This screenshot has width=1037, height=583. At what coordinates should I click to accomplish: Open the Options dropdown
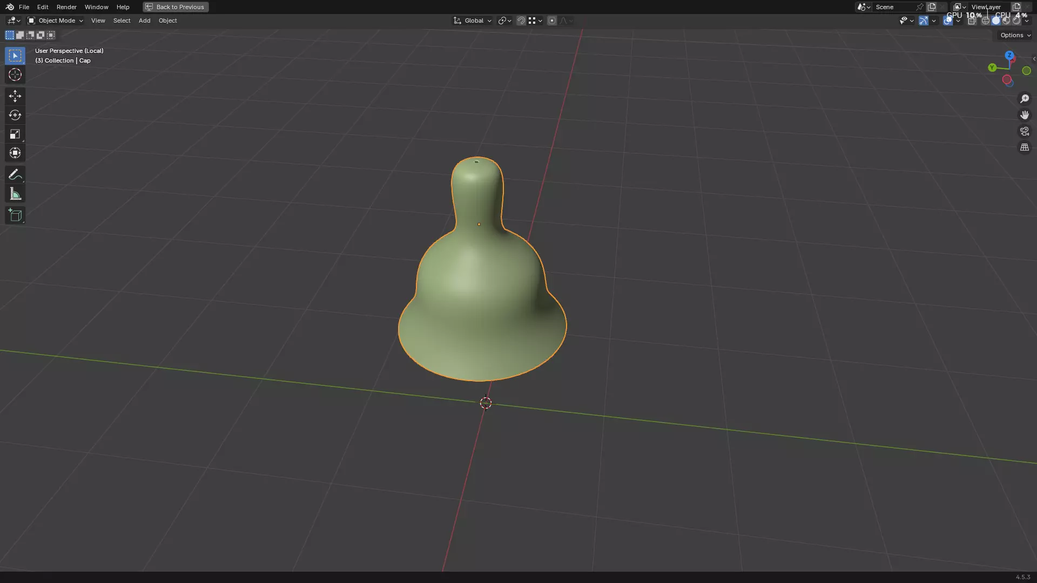(1015, 35)
